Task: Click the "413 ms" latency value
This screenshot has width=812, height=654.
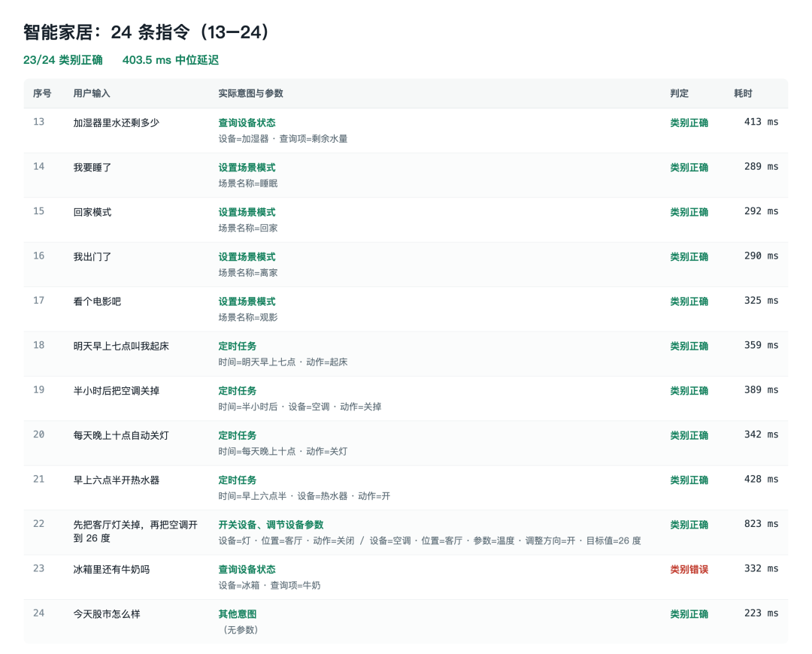Action: pos(761,123)
